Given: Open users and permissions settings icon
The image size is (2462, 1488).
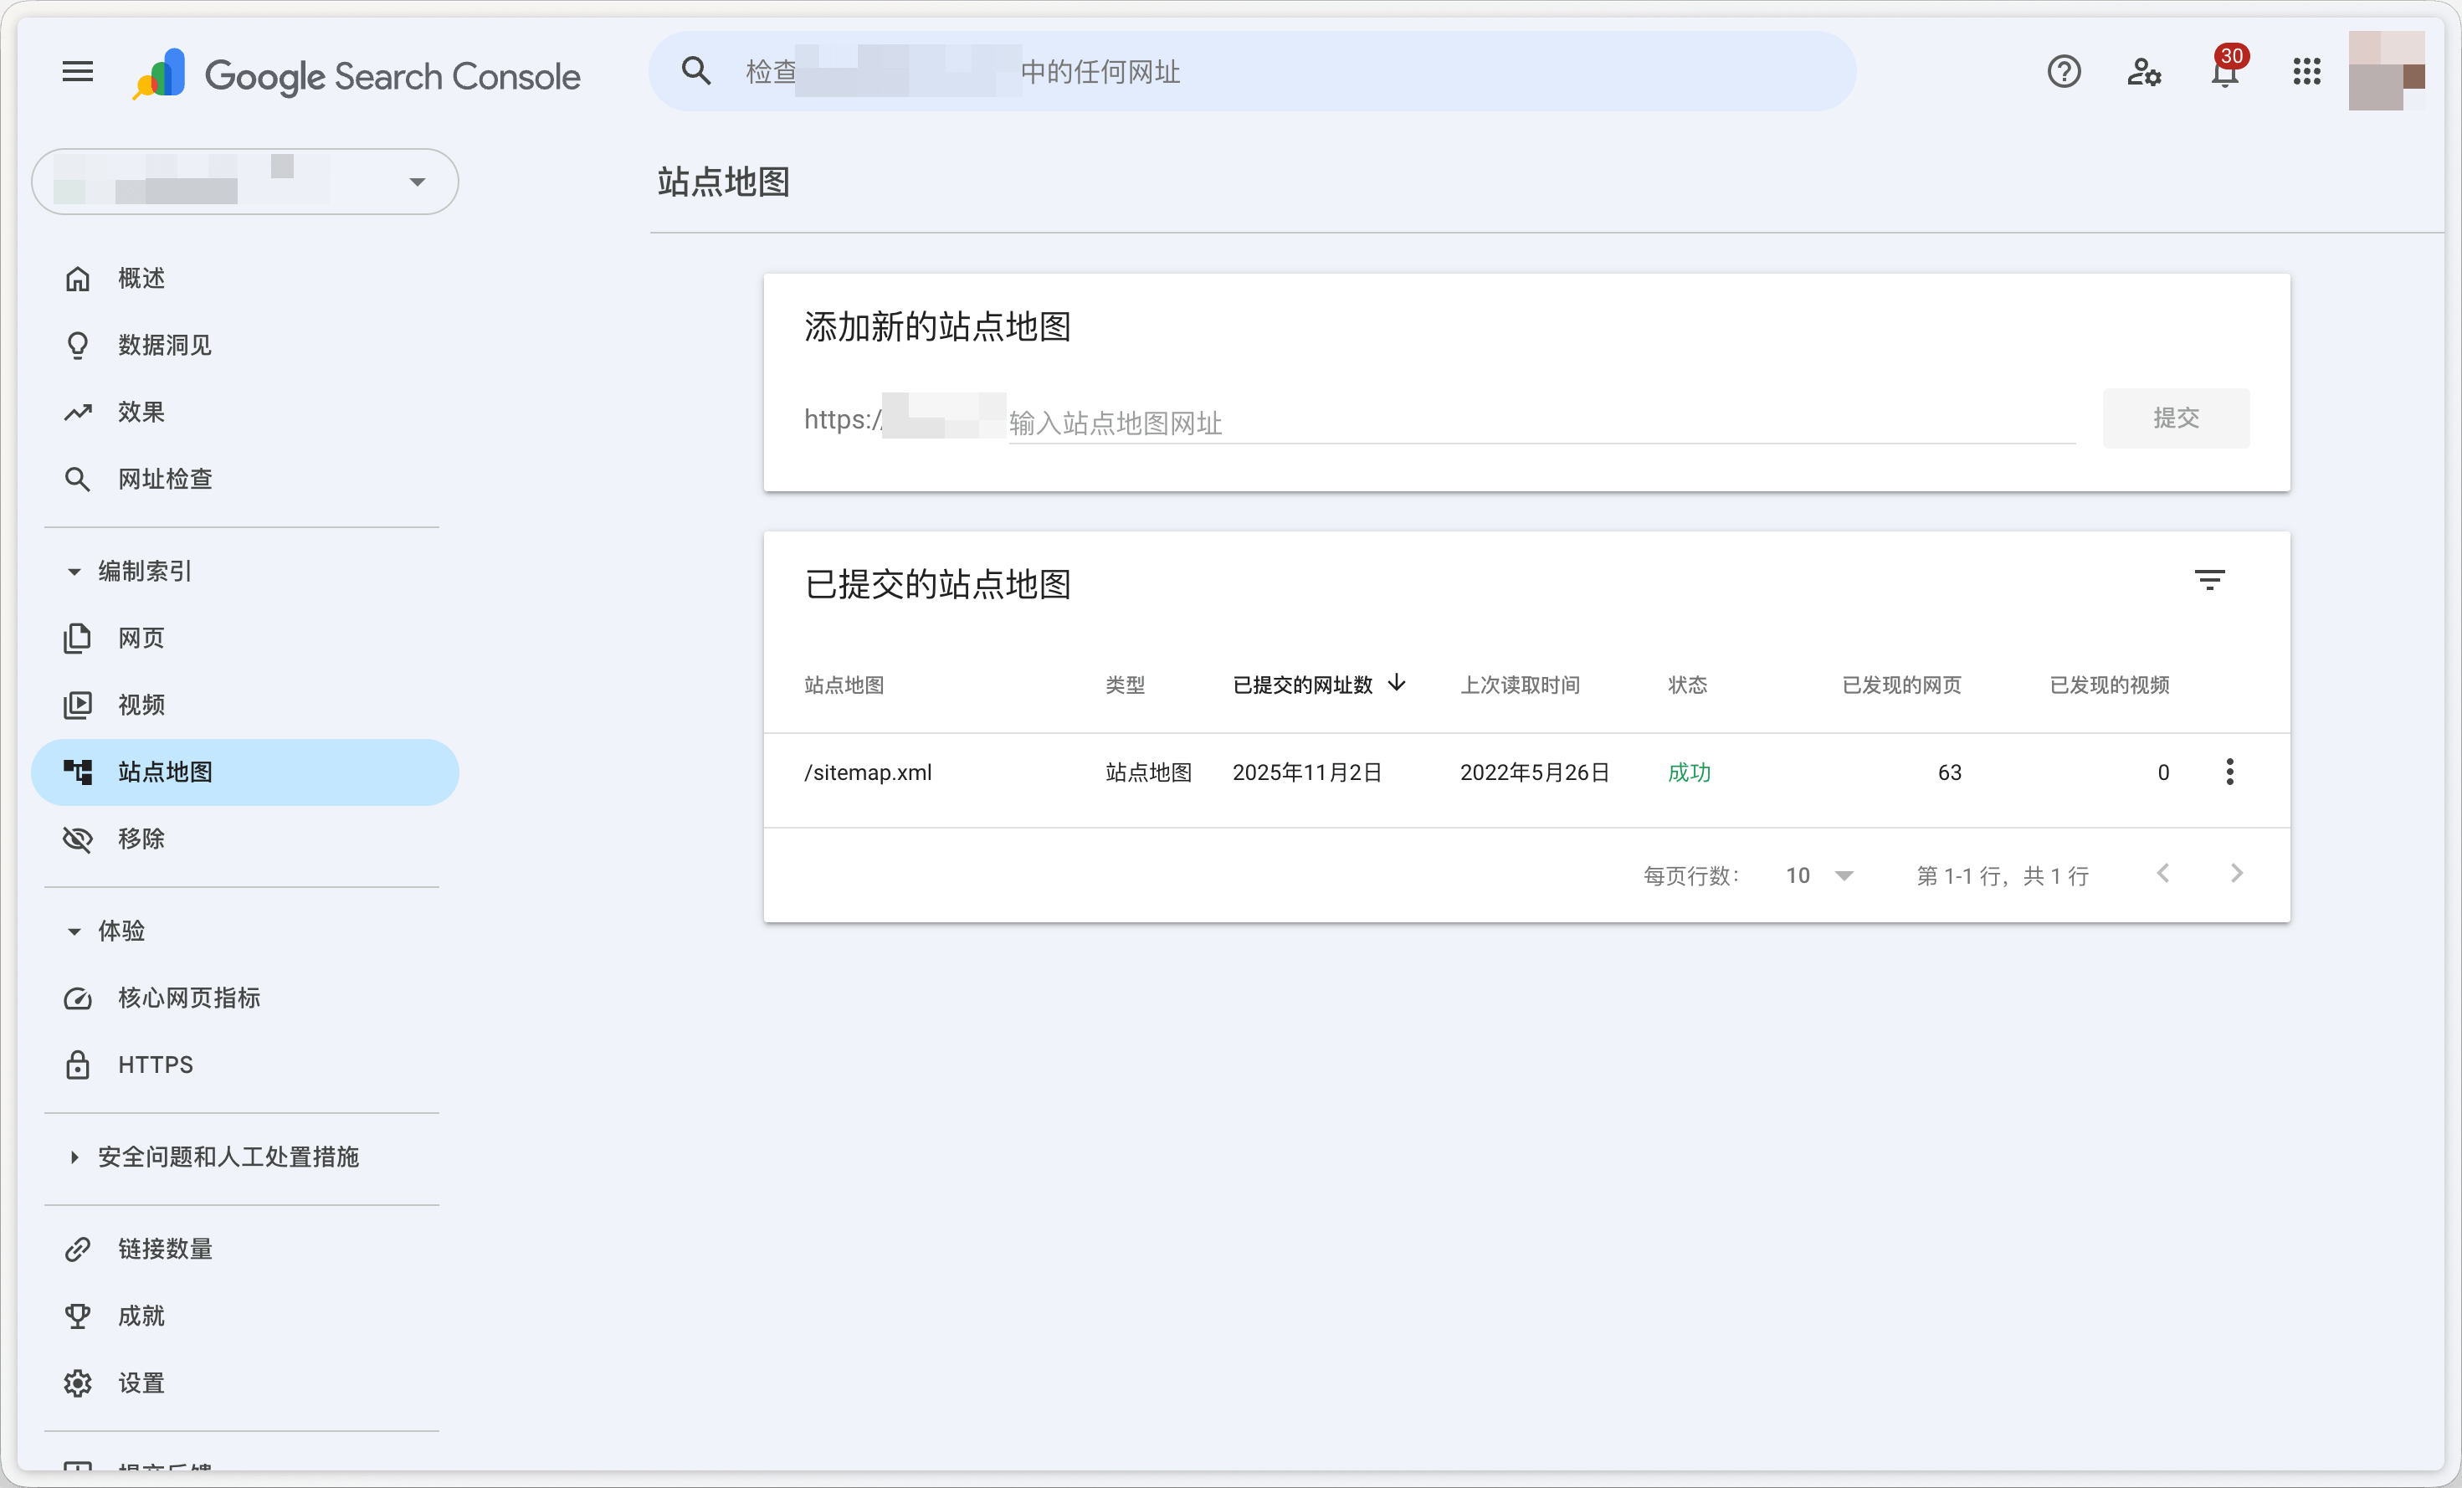Looking at the screenshot, I should (x=2144, y=72).
